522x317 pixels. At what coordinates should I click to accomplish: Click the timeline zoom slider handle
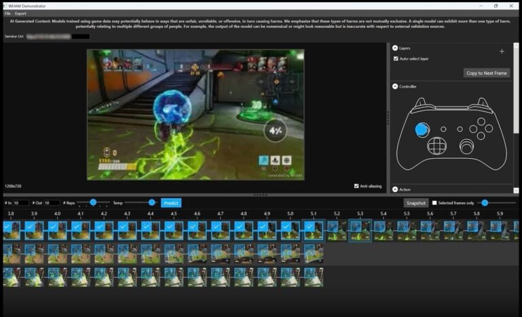[x=485, y=202]
